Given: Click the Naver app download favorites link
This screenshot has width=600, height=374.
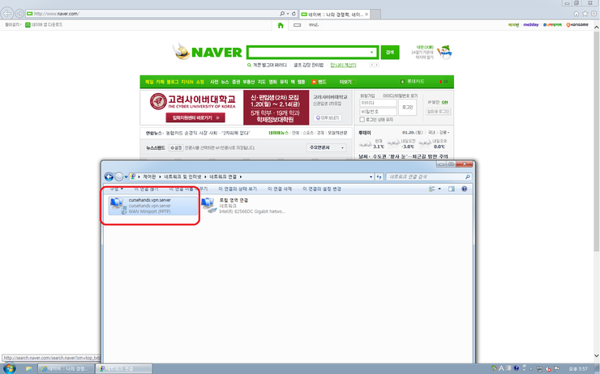Looking at the screenshot, I should [44, 24].
